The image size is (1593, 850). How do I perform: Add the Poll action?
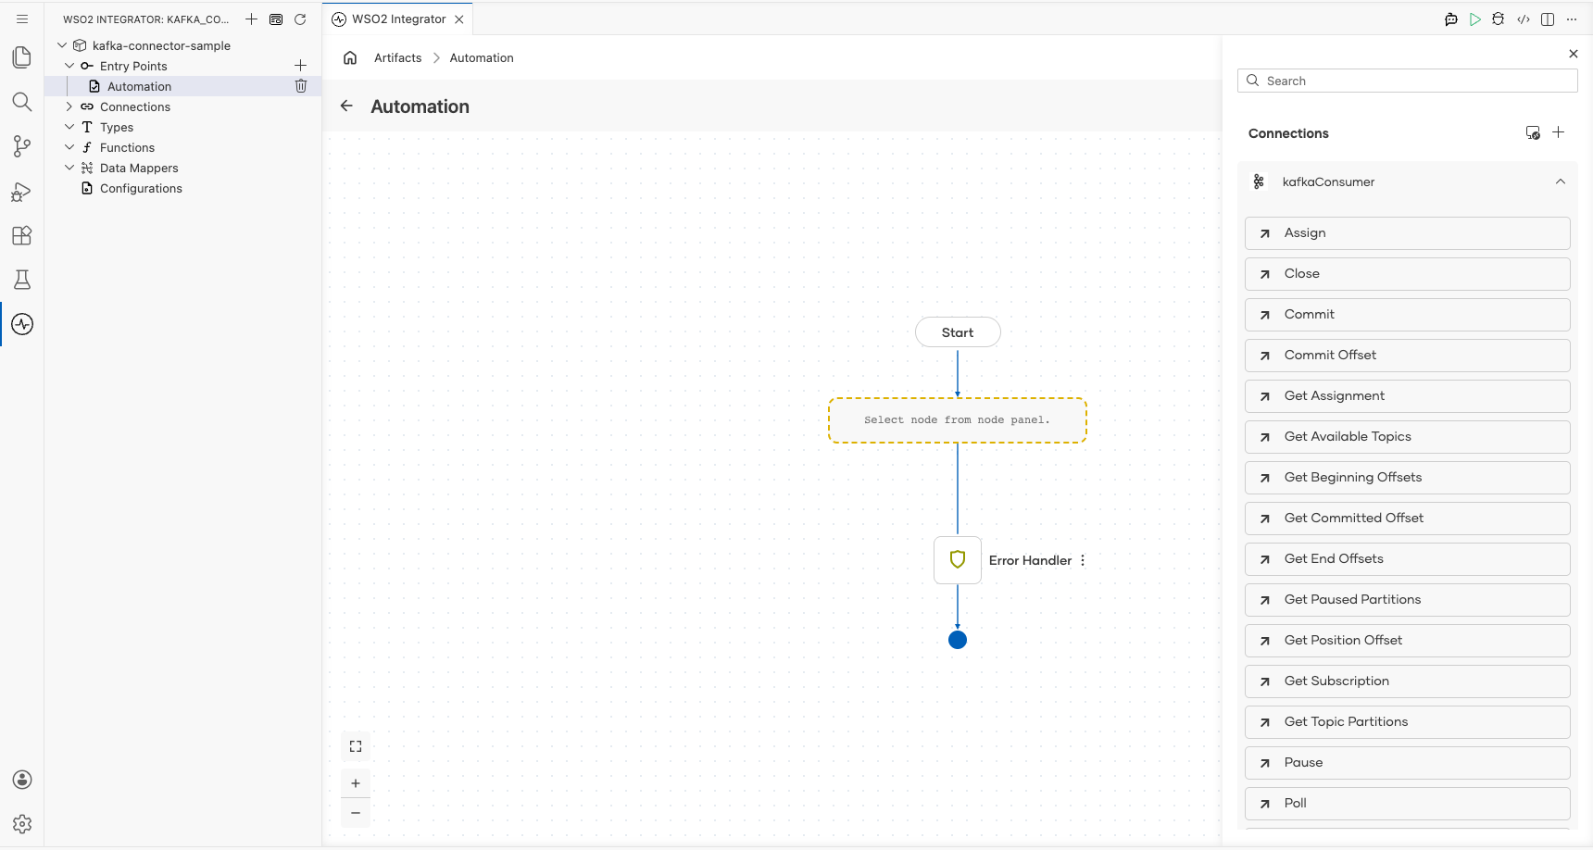[x=1407, y=804]
